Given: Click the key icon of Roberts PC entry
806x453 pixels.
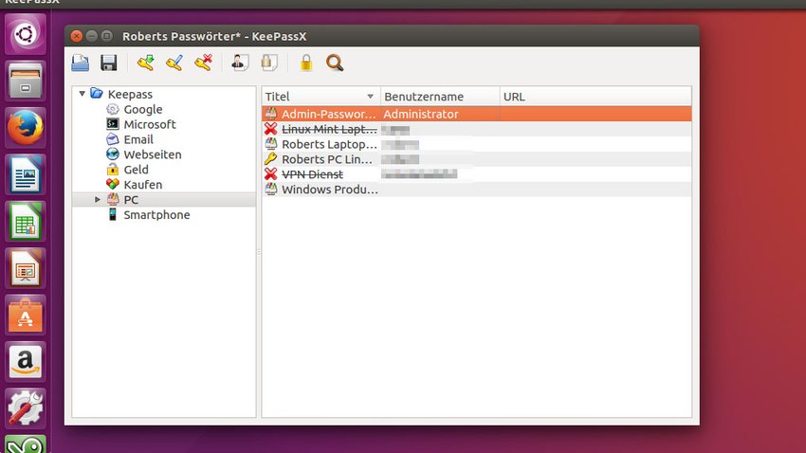Looking at the screenshot, I should pos(271,159).
